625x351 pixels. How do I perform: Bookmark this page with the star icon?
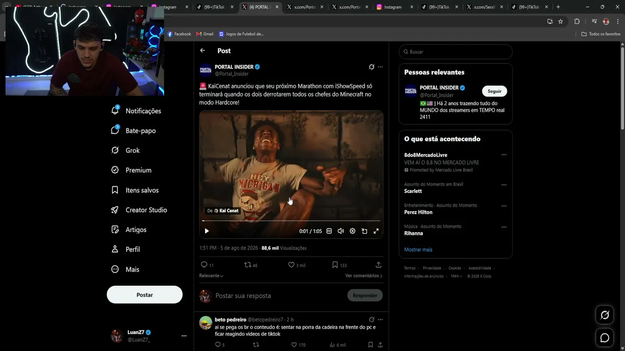pos(561,21)
